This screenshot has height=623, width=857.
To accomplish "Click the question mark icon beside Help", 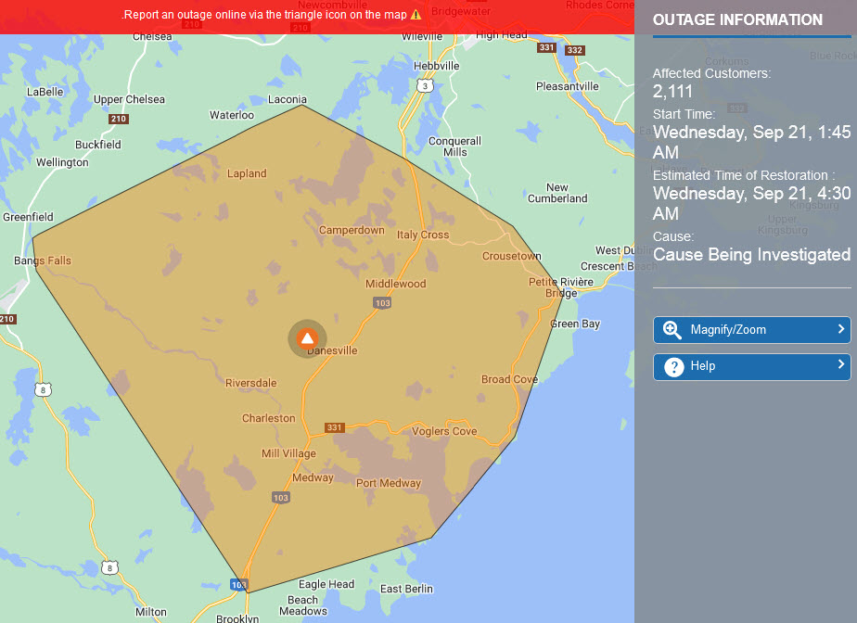I will [x=673, y=366].
